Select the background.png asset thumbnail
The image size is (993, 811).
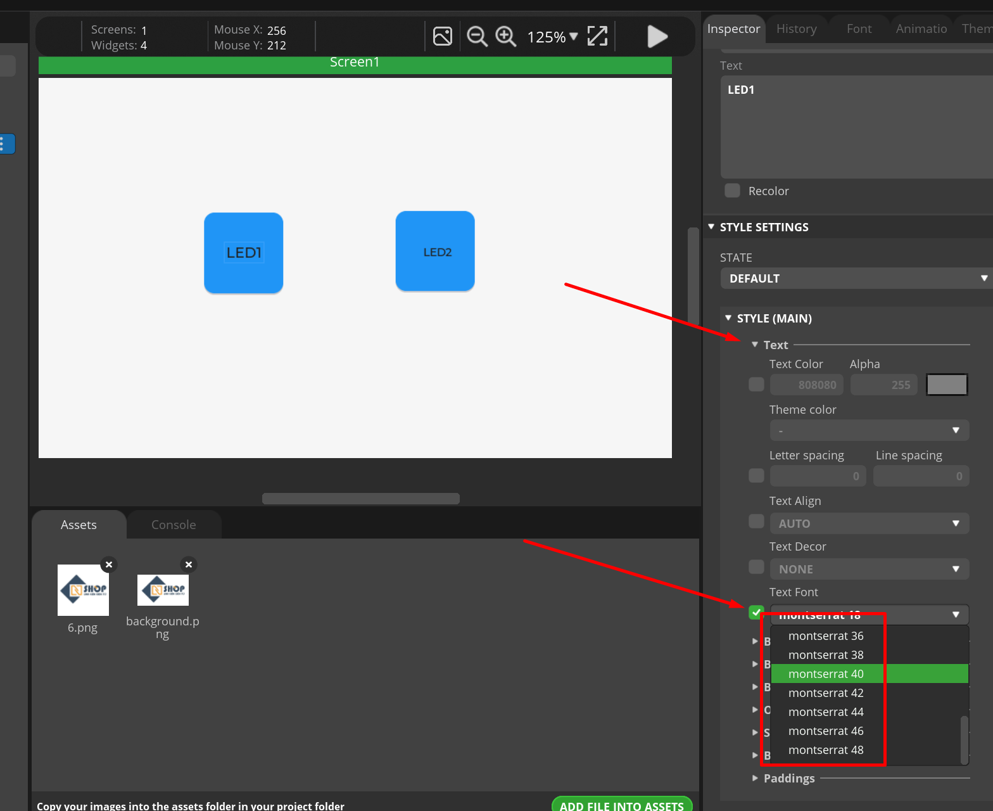(x=163, y=590)
